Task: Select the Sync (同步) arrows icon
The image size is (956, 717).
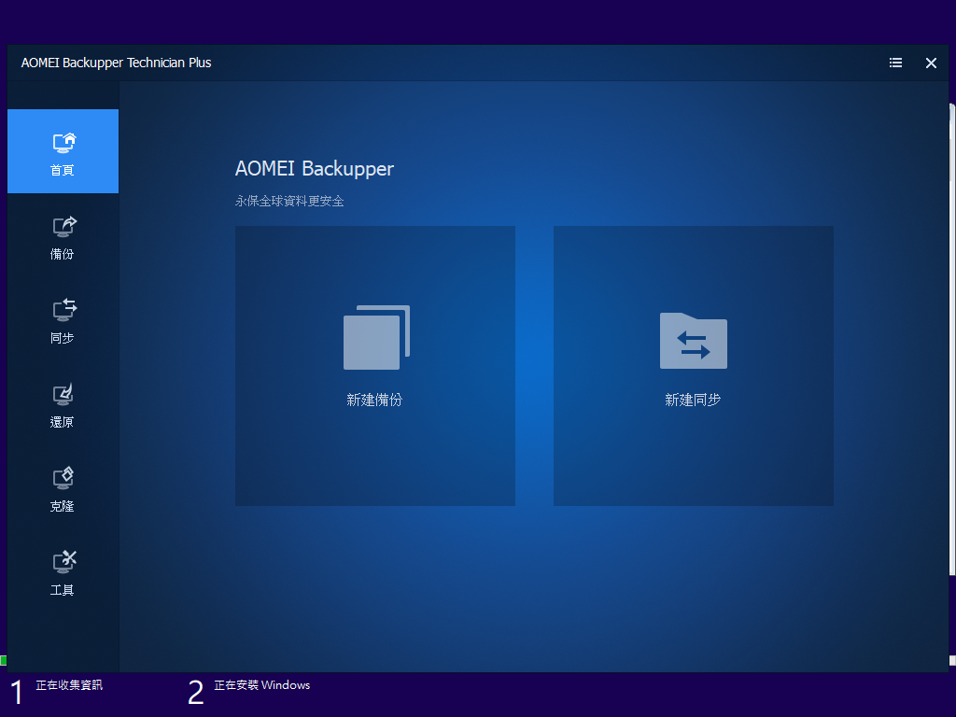Action: click(63, 310)
